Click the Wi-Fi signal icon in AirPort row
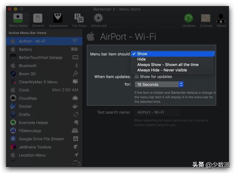 pyautogui.click(x=75, y=41)
